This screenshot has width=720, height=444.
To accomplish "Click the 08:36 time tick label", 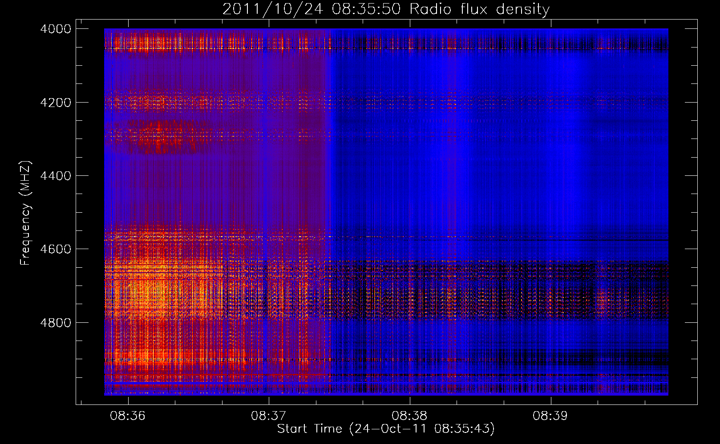I will [x=128, y=416].
